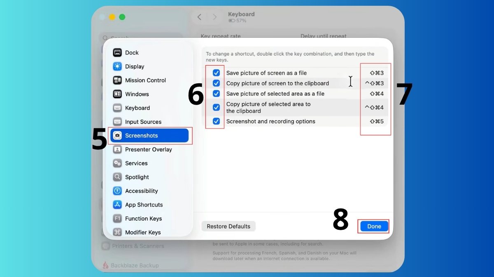The height and width of the screenshot is (277, 494).
Task: Select Mission Control category
Action: (149, 80)
